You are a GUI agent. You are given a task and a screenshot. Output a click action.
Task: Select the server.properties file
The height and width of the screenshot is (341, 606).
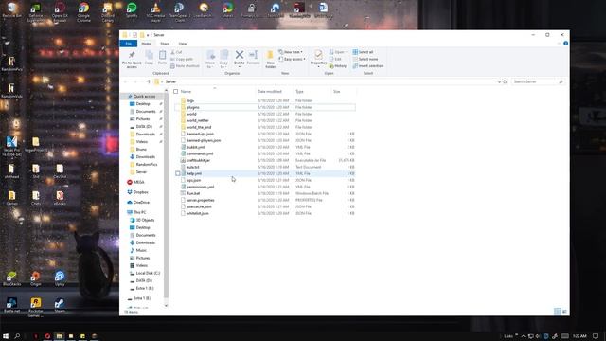pos(200,200)
